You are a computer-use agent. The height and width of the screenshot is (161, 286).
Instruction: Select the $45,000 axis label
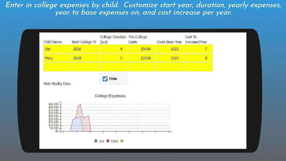click(54, 104)
